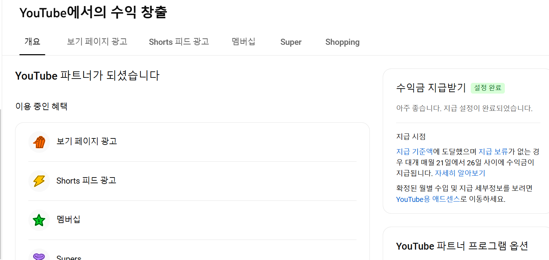The image size is (549, 260).
Task: Click the green star membership icon
Action: coord(39,220)
